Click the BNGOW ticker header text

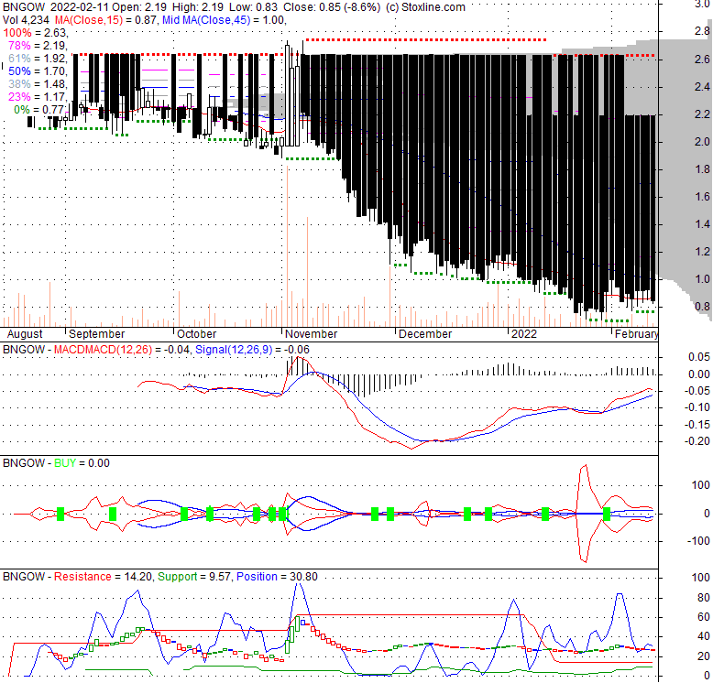point(24,7)
